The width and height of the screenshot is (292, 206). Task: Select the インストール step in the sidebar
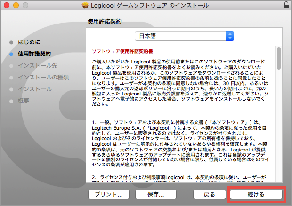(35, 89)
